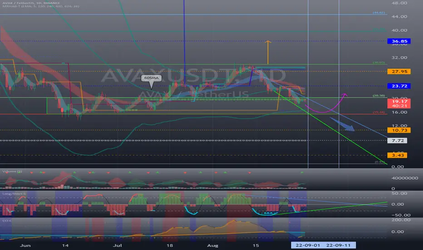Click 16.00 on the price axis
Screen dimensions: 423x250
399,112
